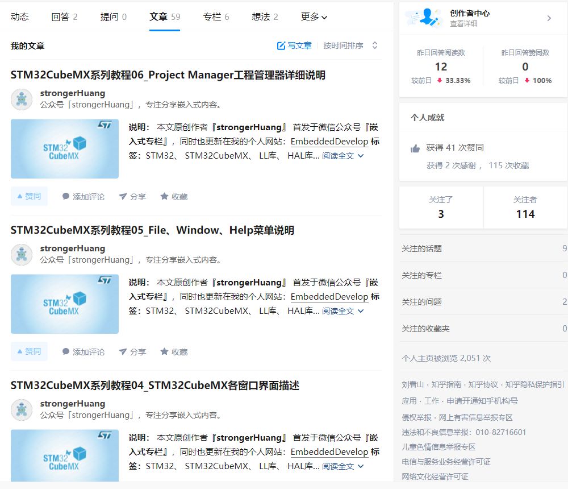Open the 关注的专栏 row

coord(484,275)
